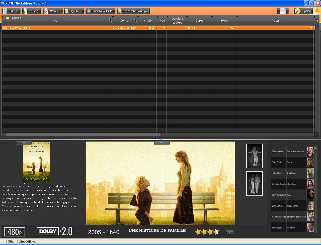
Task: Click the 2005 - 1h40 label
Action: pos(104,232)
